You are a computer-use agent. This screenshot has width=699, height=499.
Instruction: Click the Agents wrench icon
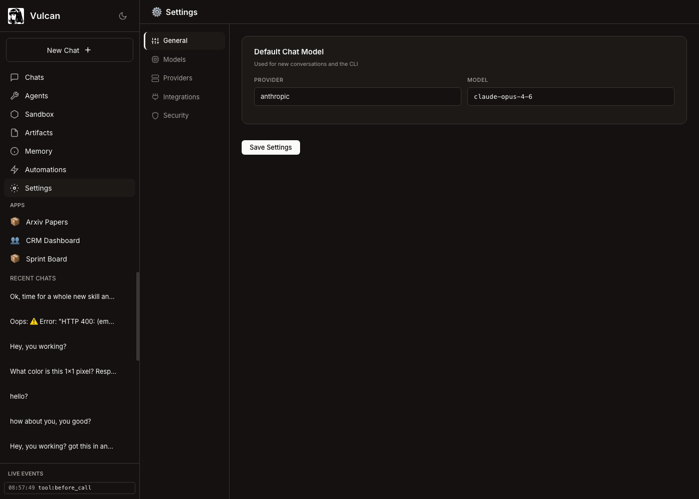point(14,96)
